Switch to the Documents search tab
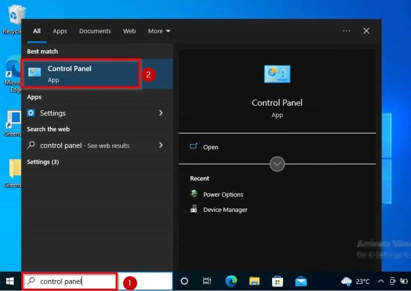The height and width of the screenshot is (291, 411). click(95, 31)
